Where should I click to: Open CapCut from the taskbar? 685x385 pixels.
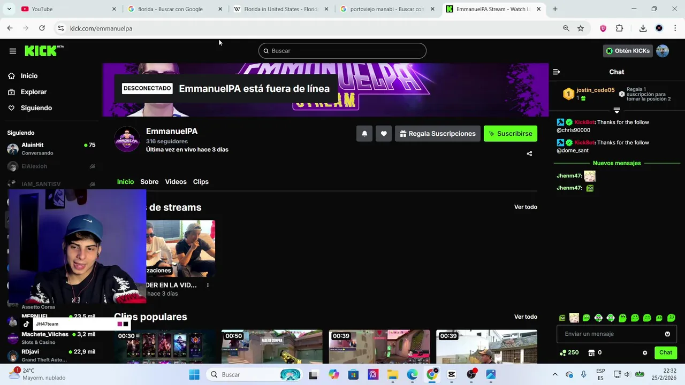(x=452, y=374)
